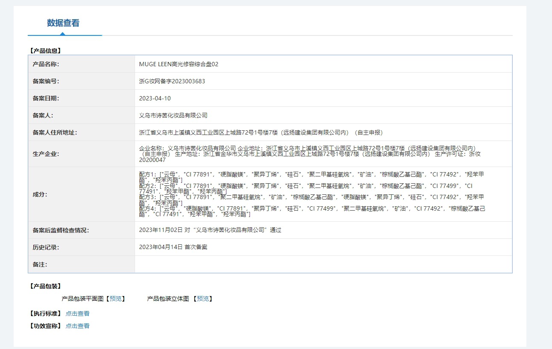Click the filing date 2023-04-10

click(155, 98)
